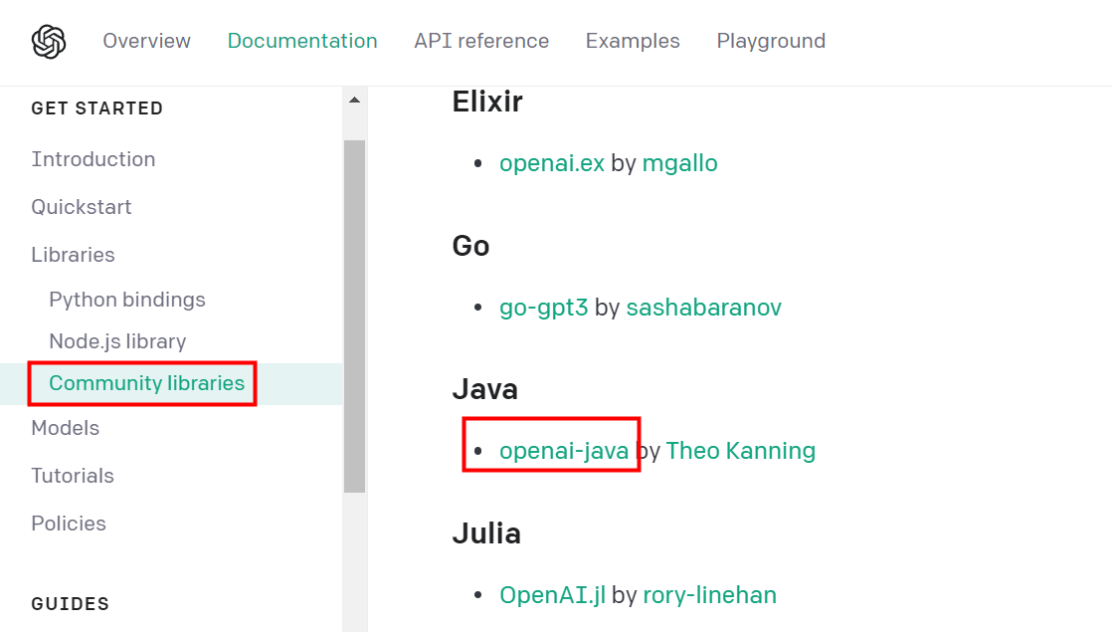Expand the Models sidebar section

66,428
